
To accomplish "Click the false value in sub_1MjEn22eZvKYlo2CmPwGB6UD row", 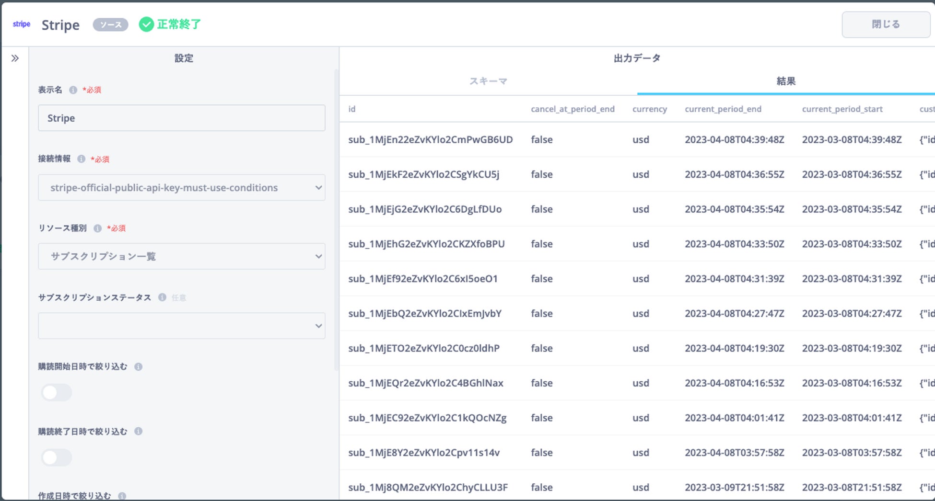I will pyautogui.click(x=542, y=140).
